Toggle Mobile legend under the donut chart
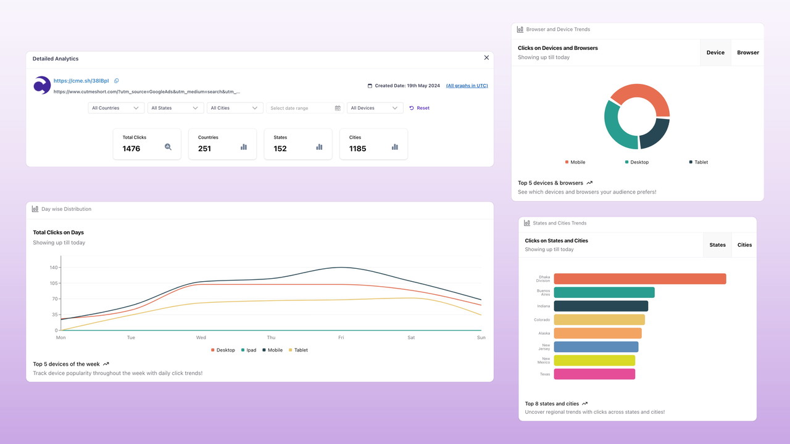The height and width of the screenshot is (444, 790). click(x=575, y=162)
